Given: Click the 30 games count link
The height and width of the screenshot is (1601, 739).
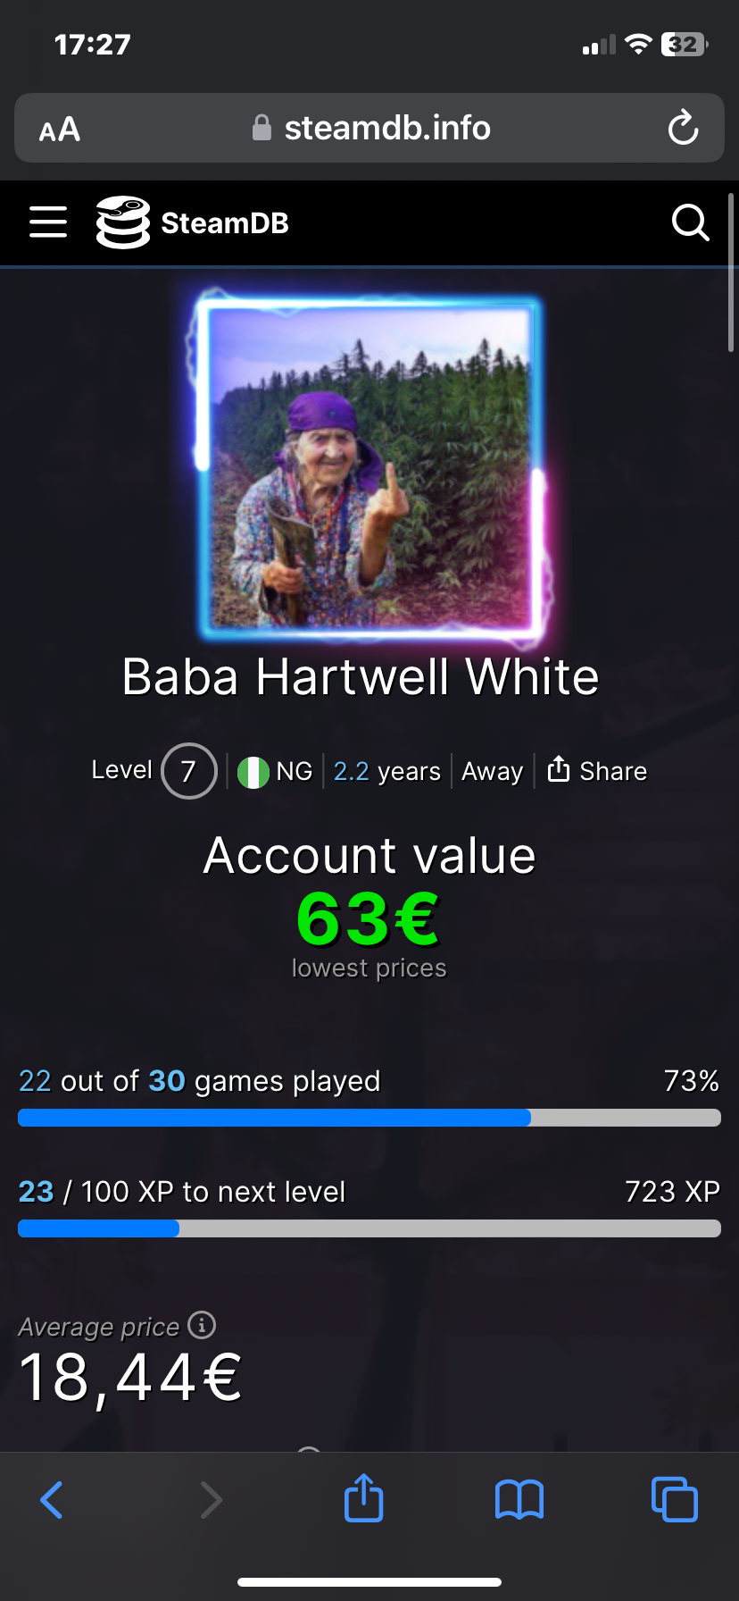Looking at the screenshot, I should point(167,1081).
